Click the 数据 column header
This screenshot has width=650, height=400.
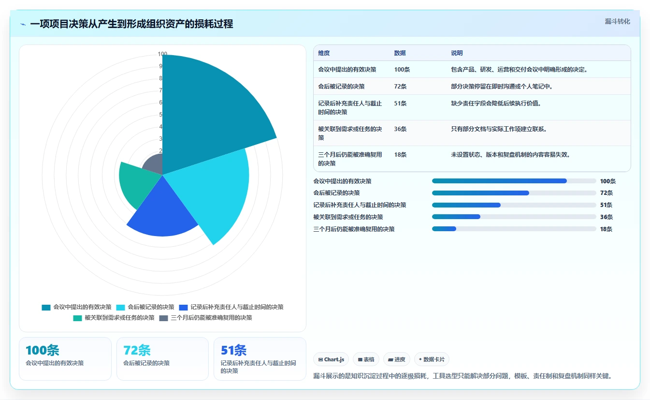click(x=400, y=53)
